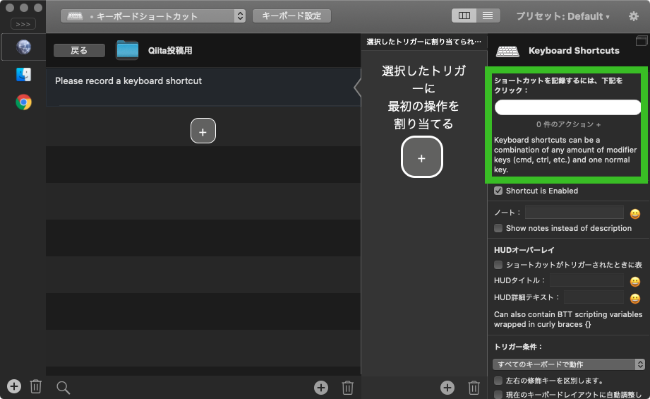
Task: Switch to column view layout
Action: 464,16
